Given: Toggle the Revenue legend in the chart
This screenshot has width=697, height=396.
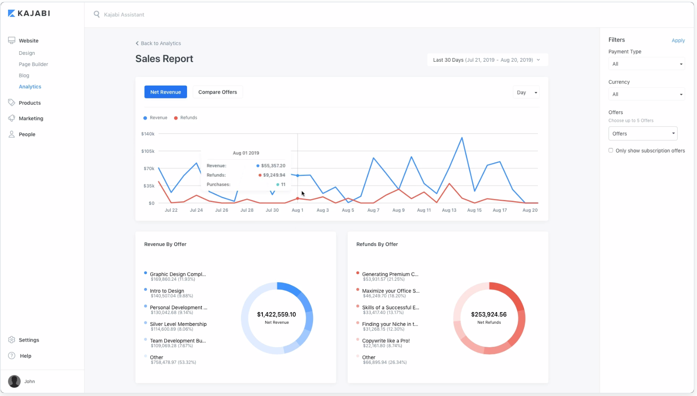Looking at the screenshot, I should click(x=155, y=117).
